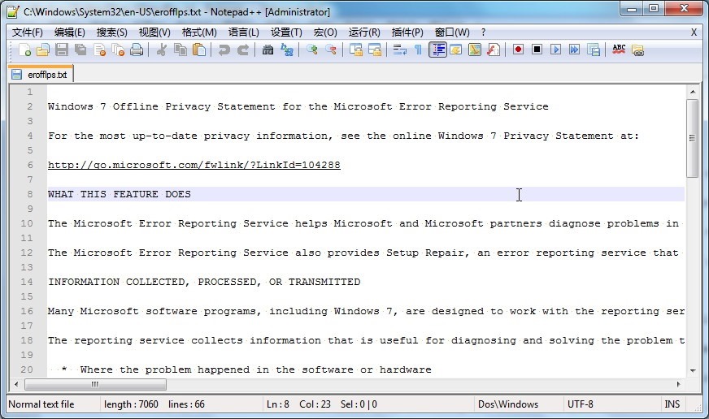Click the vertical scrollbar thumb
The height and width of the screenshot is (419, 709).
click(x=692, y=138)
